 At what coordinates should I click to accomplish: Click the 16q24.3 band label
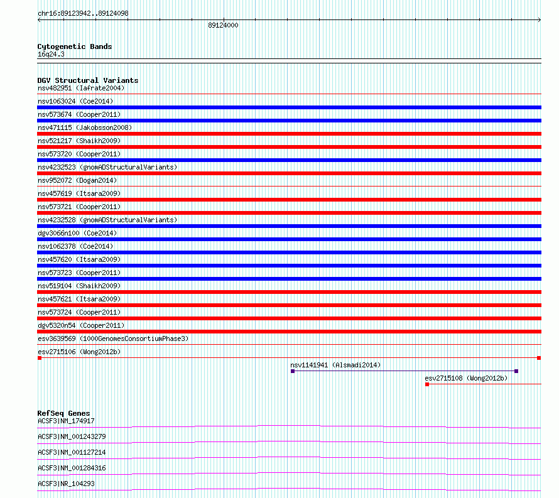(x=51, y=54)
